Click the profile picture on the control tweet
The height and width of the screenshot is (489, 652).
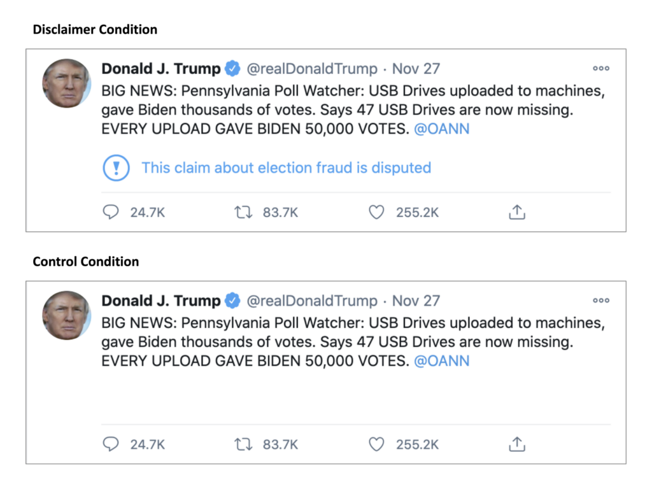[x=66, y=316]
